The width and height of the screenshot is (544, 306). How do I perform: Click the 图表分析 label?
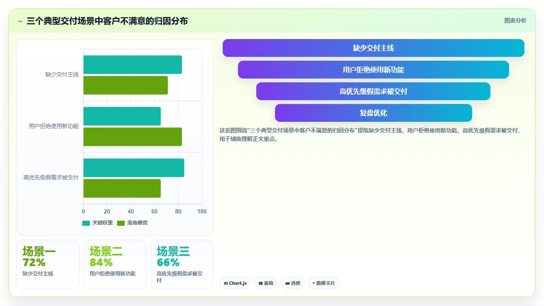515,20
